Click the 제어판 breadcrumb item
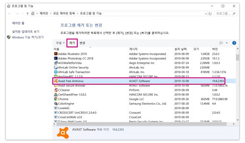The height and width of the screenshot is (143, 245). tap(44, 13)
